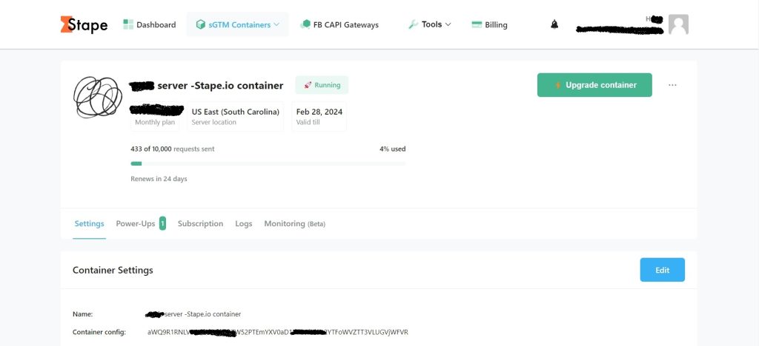Screen dimensions: 759x346
Task: Click the container avatar image
Action: click(98, 97)
